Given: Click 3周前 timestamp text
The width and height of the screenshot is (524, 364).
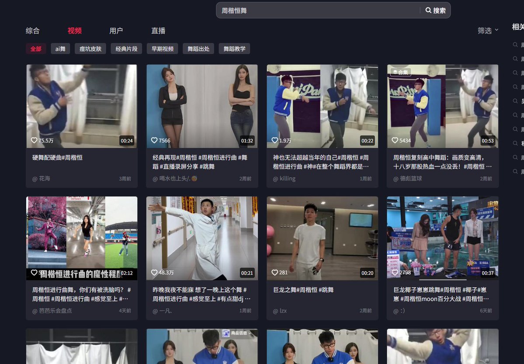Looking at the screenshot, I should tap(125, 178).
